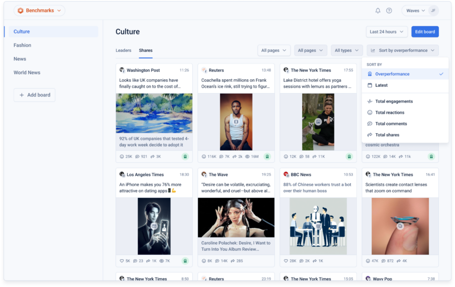Expand the All types filter dropdown

[x=346, y=51]
